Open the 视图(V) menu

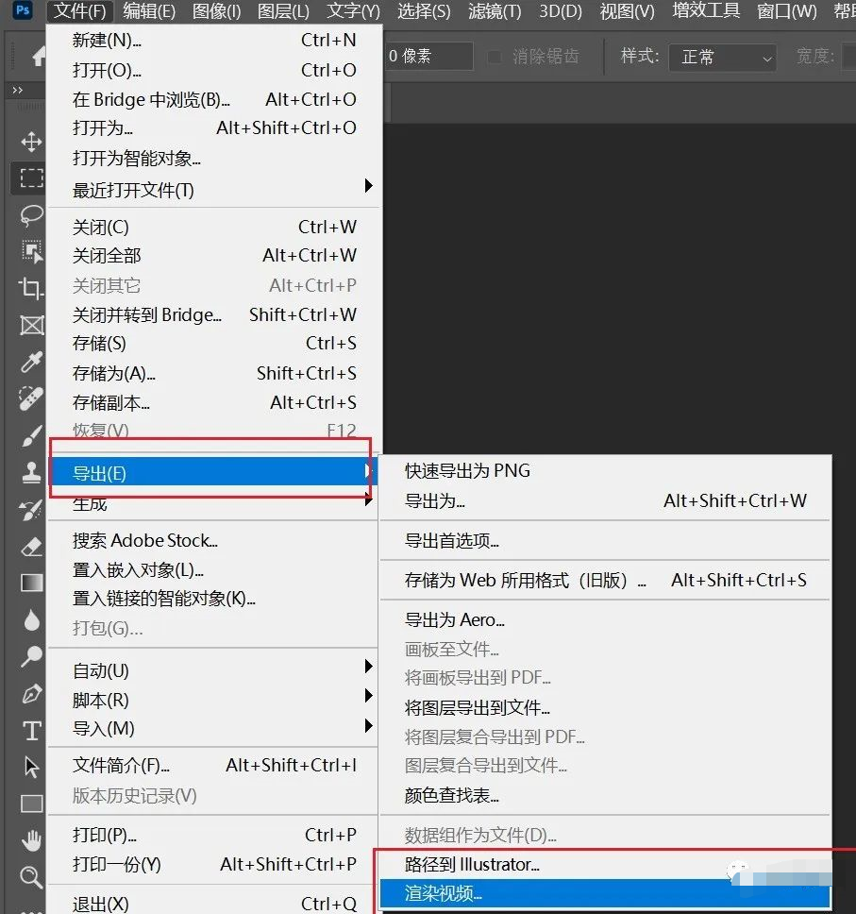(627, 10)
